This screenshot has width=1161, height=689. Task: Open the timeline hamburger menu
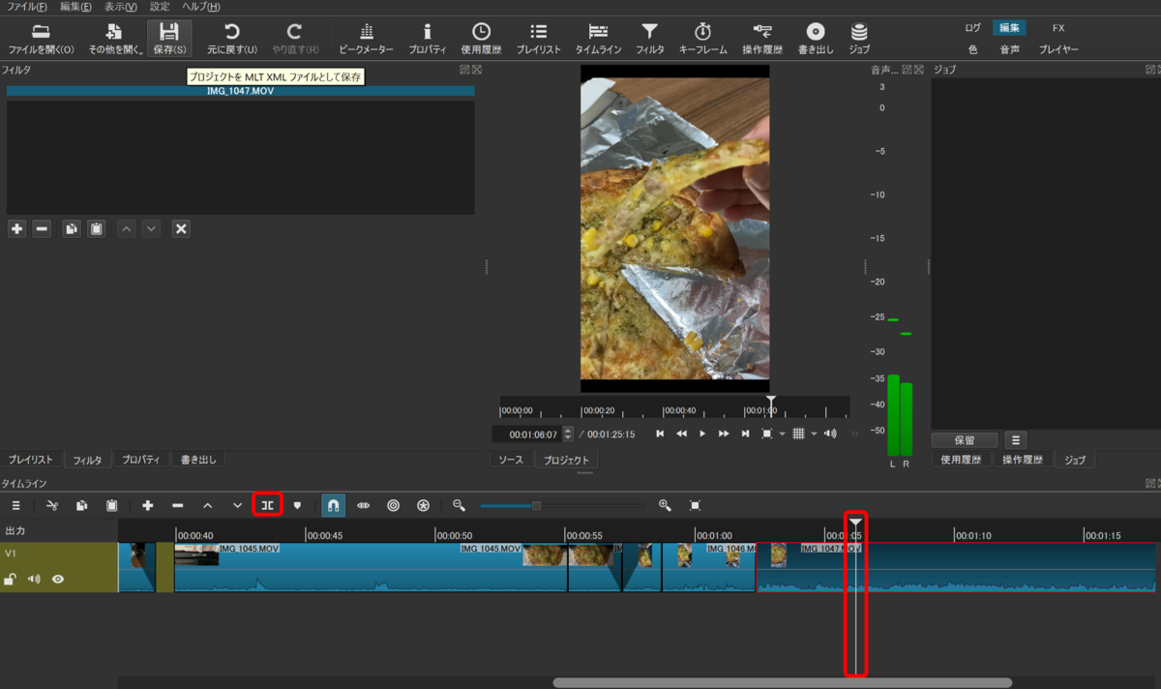15,505
